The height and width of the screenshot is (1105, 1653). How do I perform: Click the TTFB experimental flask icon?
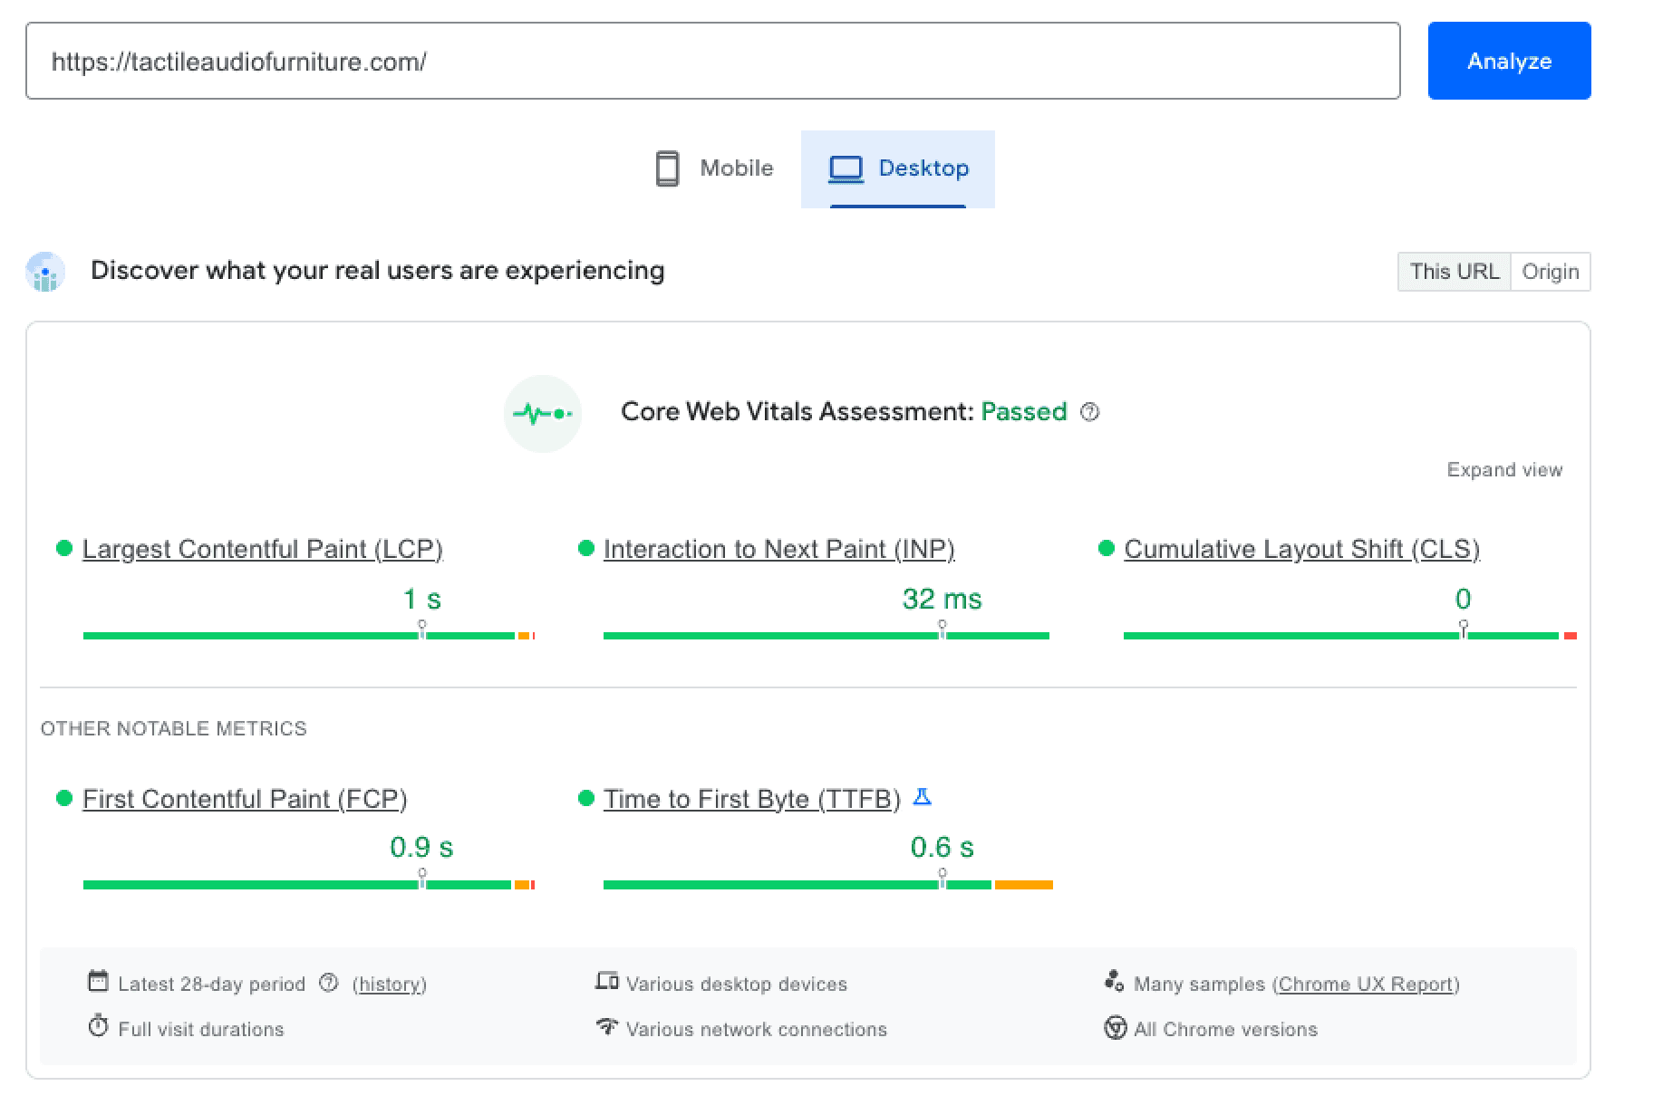(922, 797)
